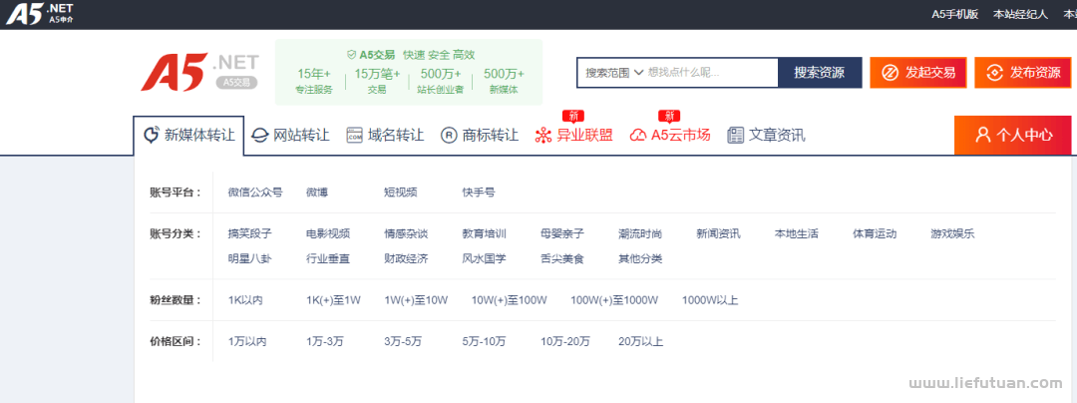
Task: Choose fan count 1W(+)至10W
Action: 416,300
